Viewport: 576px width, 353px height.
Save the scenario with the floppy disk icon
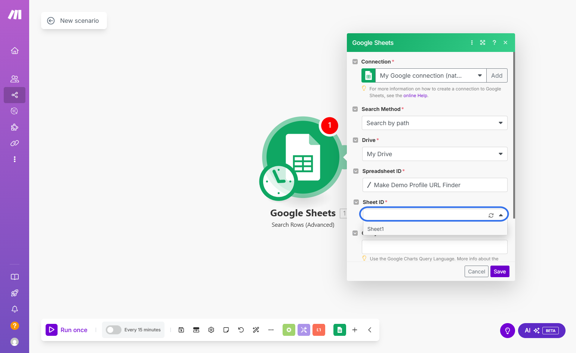(181, 330)
